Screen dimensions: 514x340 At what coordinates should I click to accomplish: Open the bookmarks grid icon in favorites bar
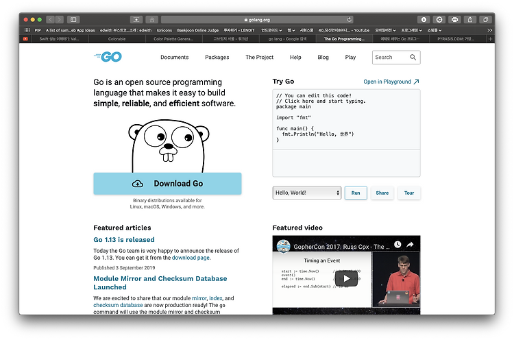[27, 30]
